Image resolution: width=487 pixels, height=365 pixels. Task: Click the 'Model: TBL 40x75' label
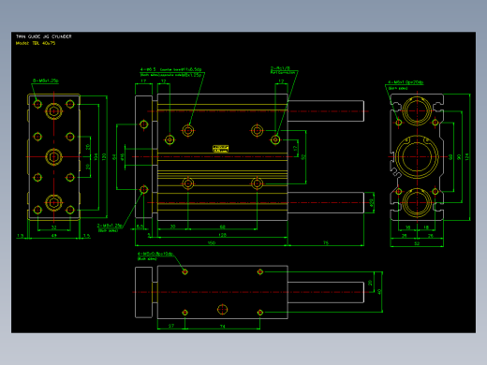pyautogui.click(x=36, y=43)
